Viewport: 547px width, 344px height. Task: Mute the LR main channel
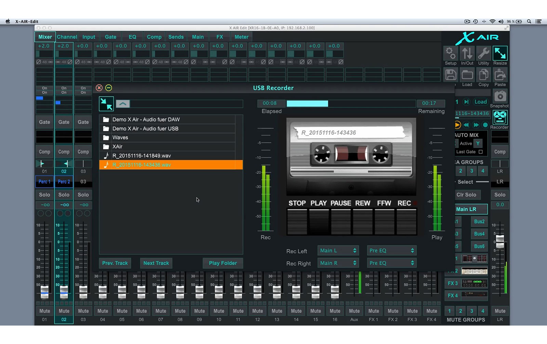click(x=500, y=311)
